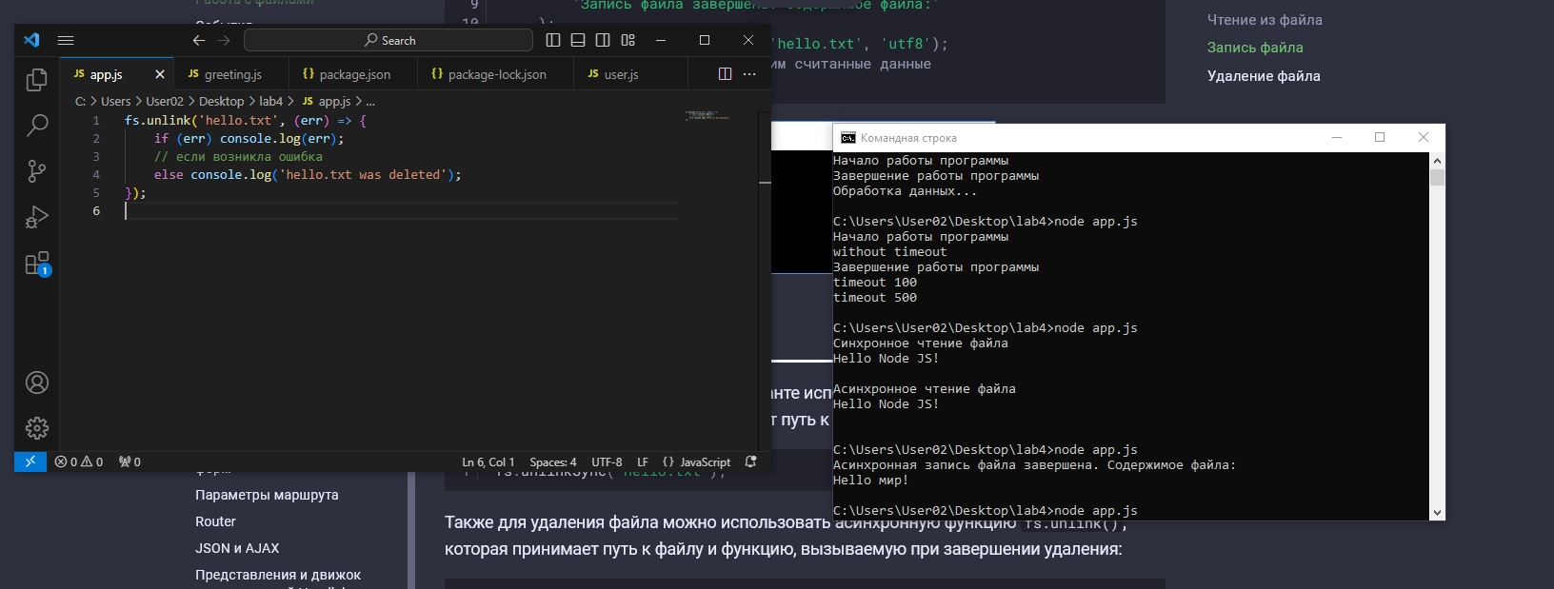This screenshot has width=1554, height=589.
Task: Expand the lab4 breadcrumb folder
Action: pos(271,101)
